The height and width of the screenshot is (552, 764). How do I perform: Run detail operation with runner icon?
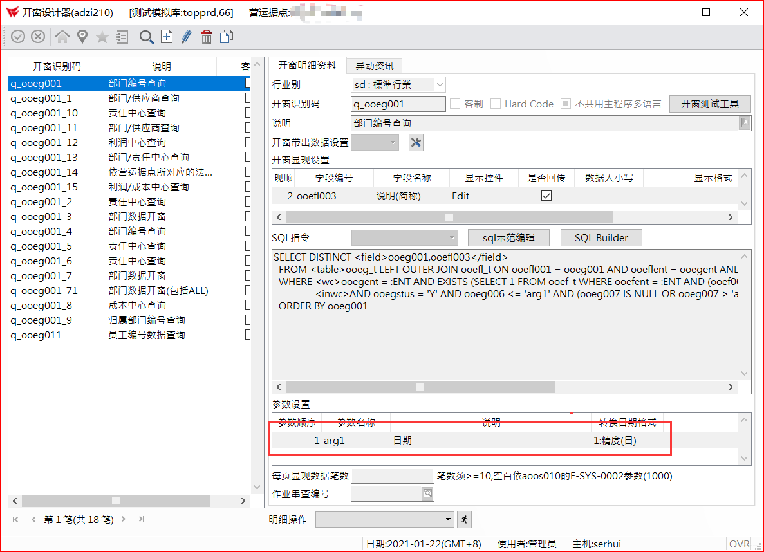click(x=464, y=519)
